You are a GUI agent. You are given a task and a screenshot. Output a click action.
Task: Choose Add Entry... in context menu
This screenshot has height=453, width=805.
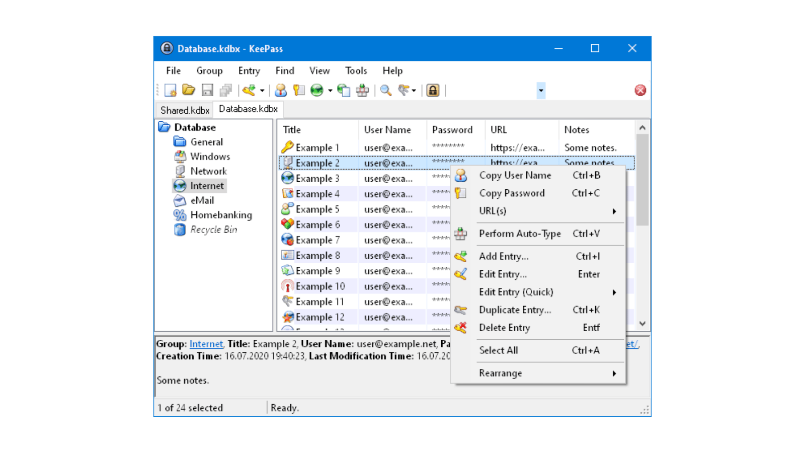[538, 256]
